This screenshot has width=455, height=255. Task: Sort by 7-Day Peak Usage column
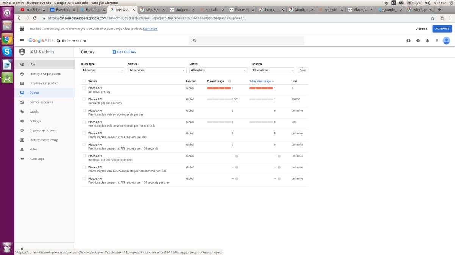click(x=262, y=81)
